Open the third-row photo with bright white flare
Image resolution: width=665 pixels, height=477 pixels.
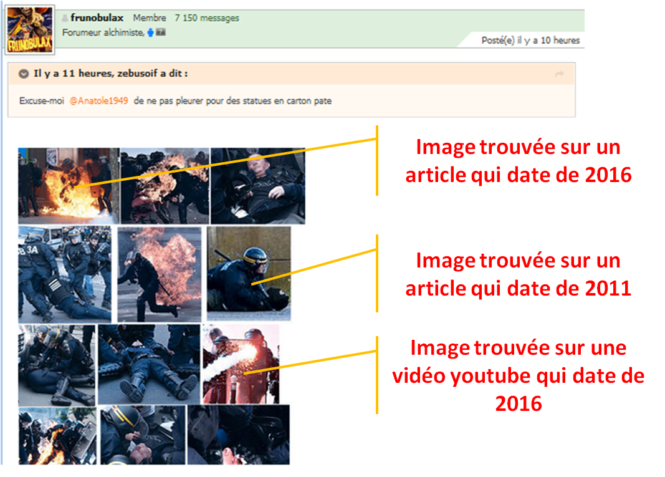pos(241,364)
